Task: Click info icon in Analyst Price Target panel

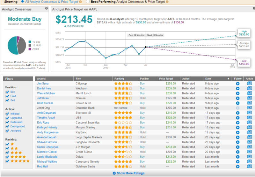Action: click(x=254, y=9)
